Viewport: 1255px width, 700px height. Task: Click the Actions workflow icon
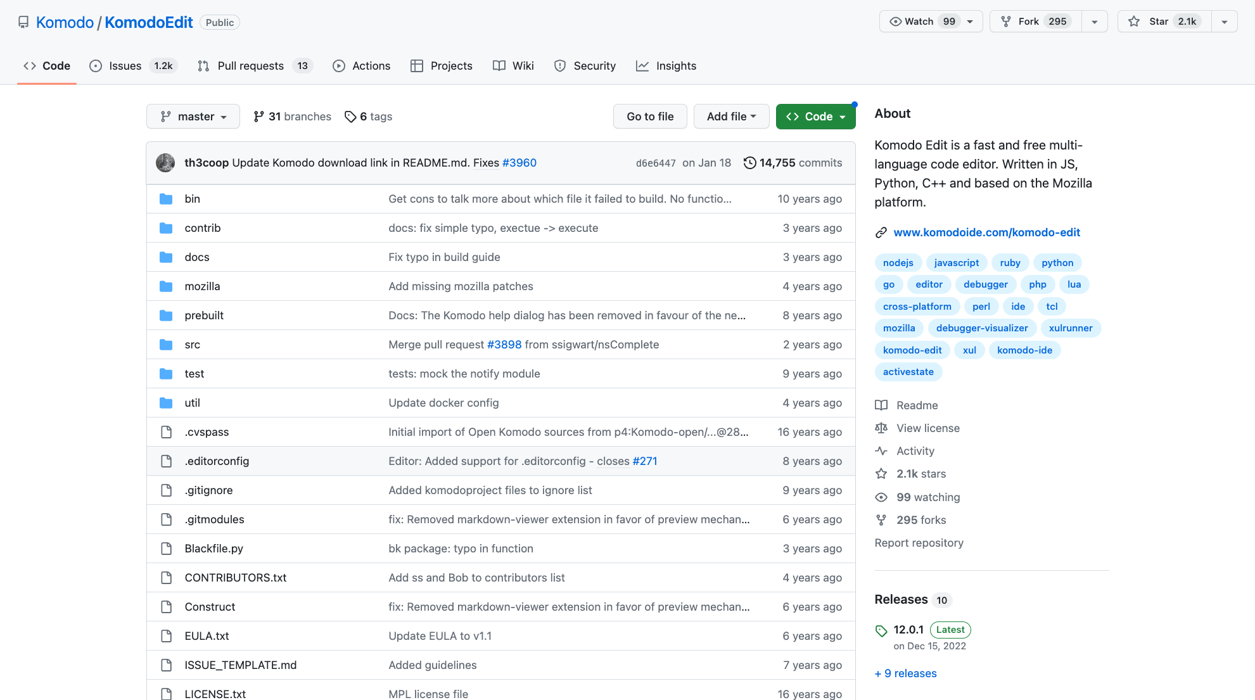(339, 65)
